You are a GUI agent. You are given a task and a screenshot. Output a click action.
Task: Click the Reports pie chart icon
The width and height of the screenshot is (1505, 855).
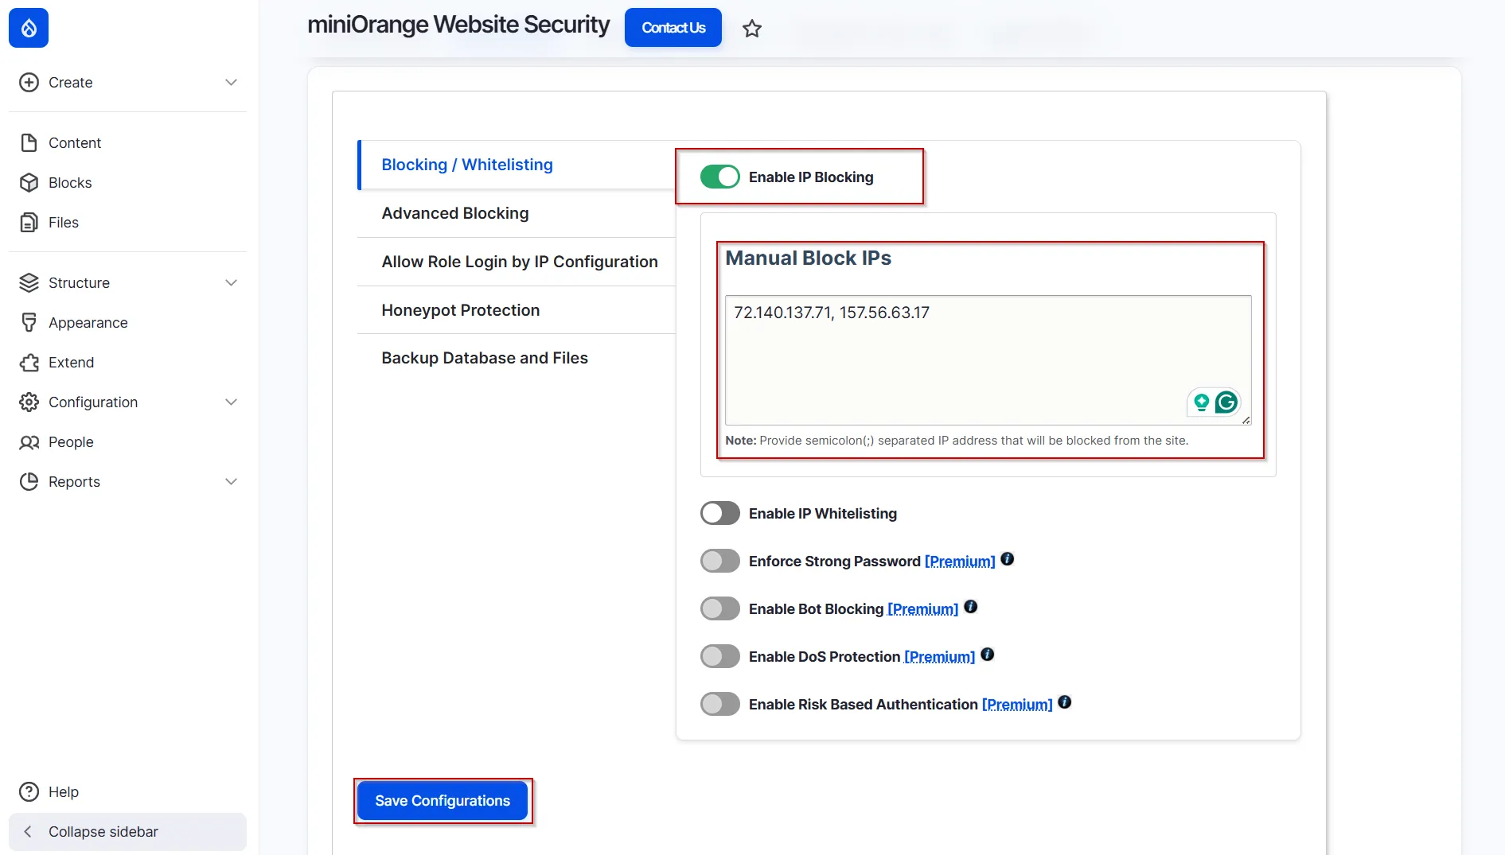pyautogui.click(x=29, y=482)
